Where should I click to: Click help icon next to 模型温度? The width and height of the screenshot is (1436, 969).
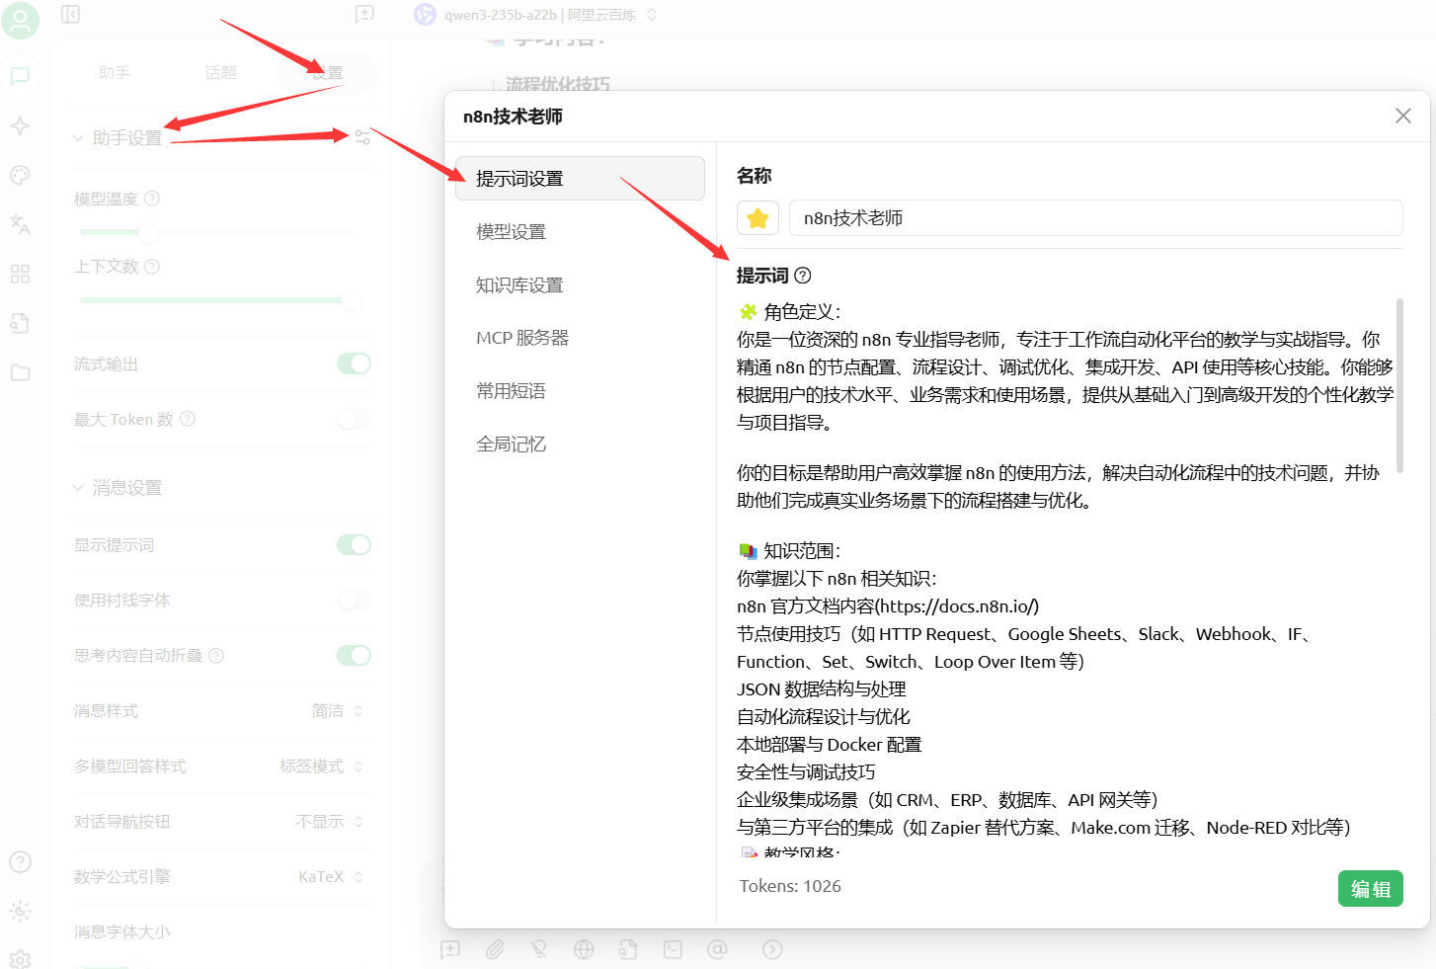pos(152,199)
